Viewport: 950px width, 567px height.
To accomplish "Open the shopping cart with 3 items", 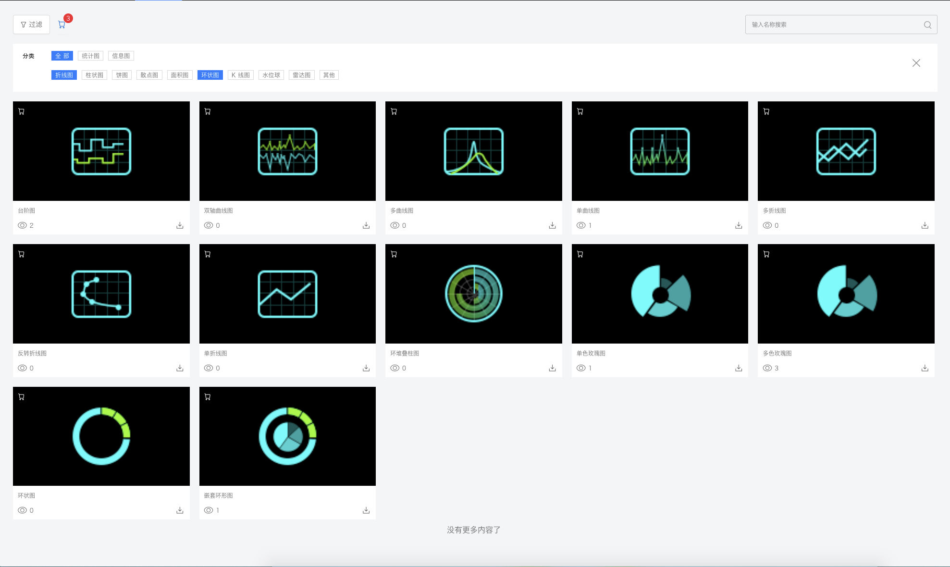I will click(x=62, y=25).
